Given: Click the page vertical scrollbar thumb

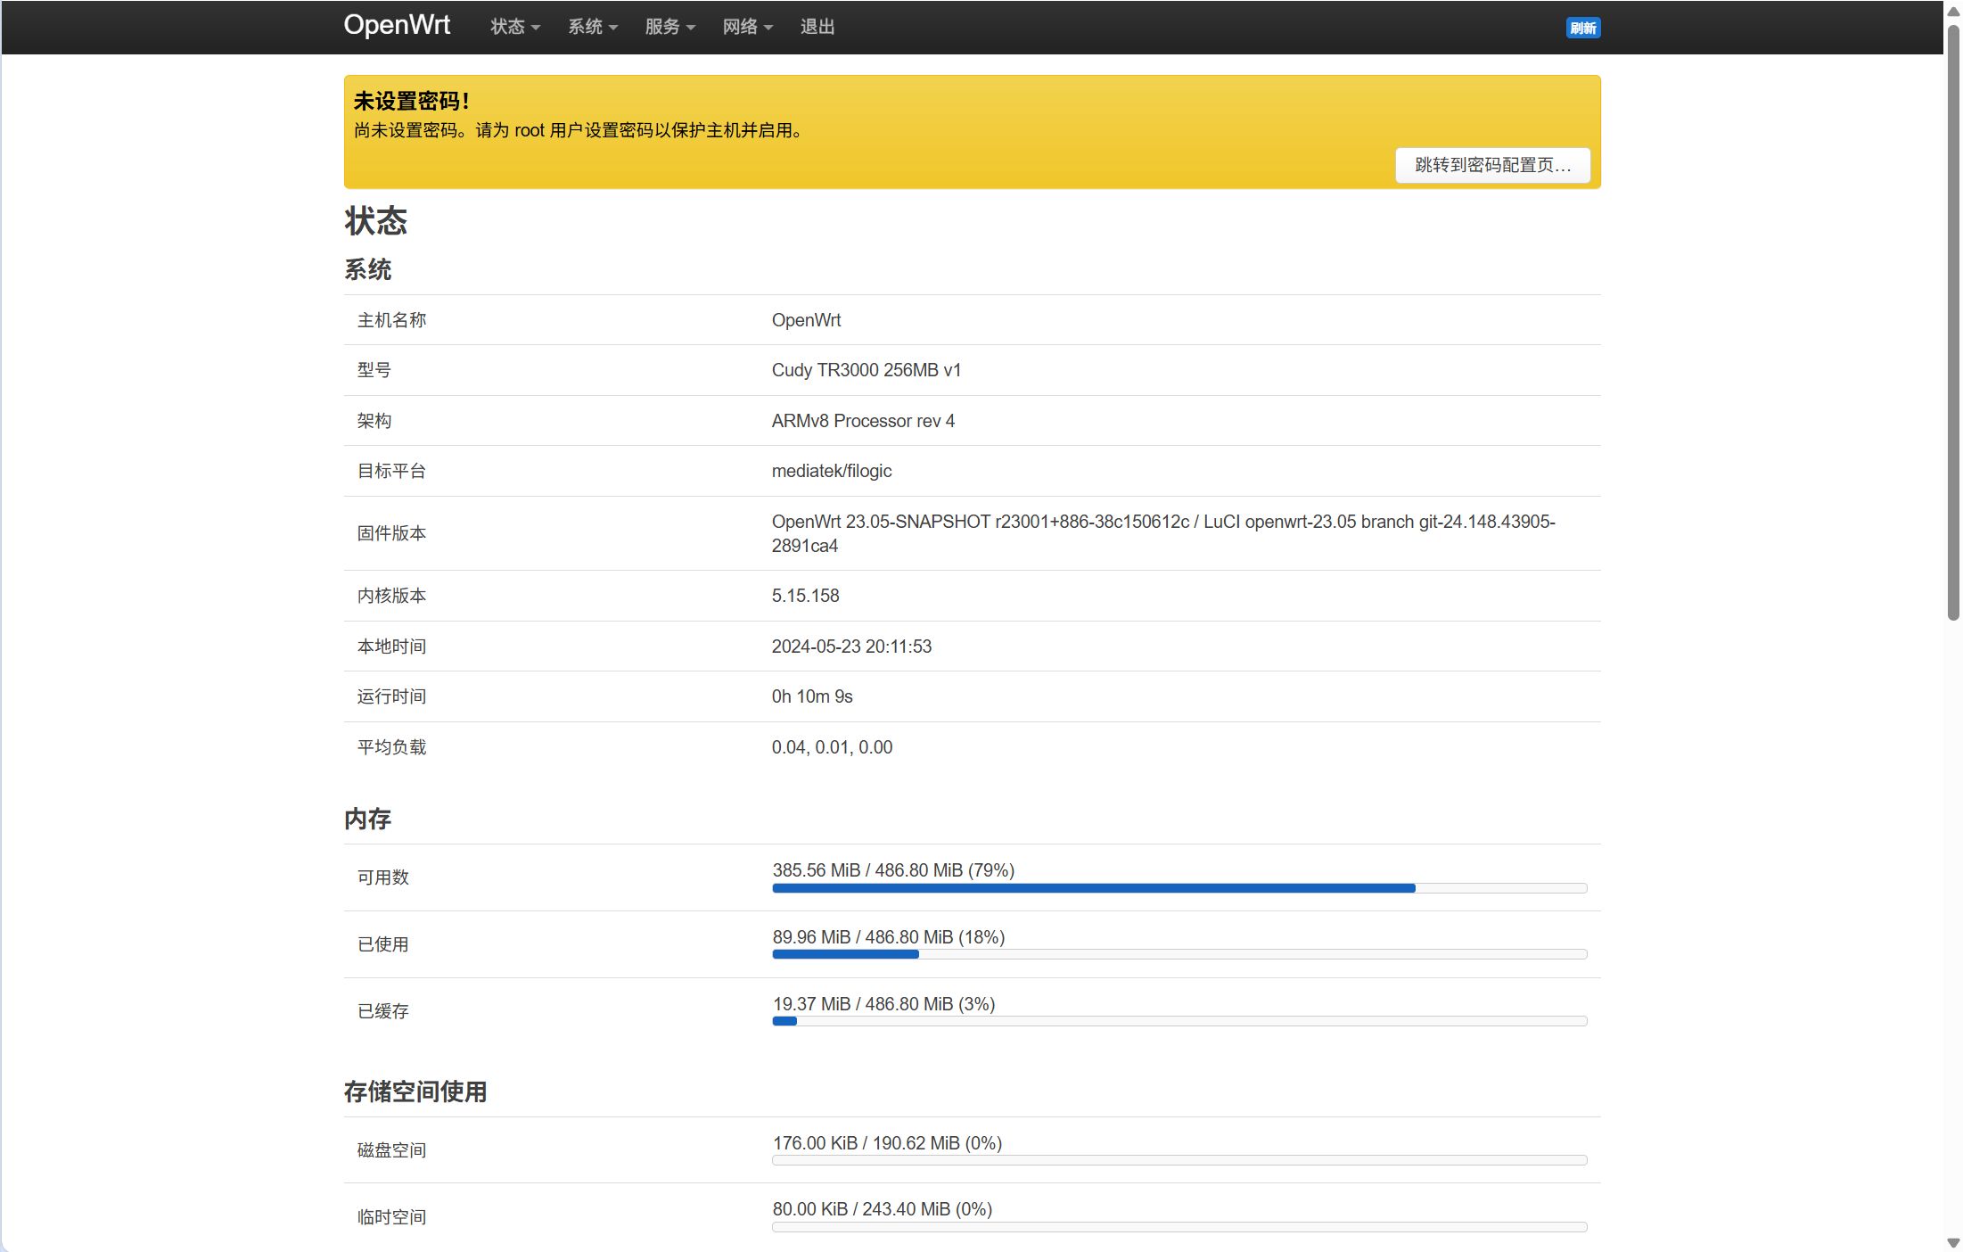Looking at the screenshot, I should pos(1953,321).
